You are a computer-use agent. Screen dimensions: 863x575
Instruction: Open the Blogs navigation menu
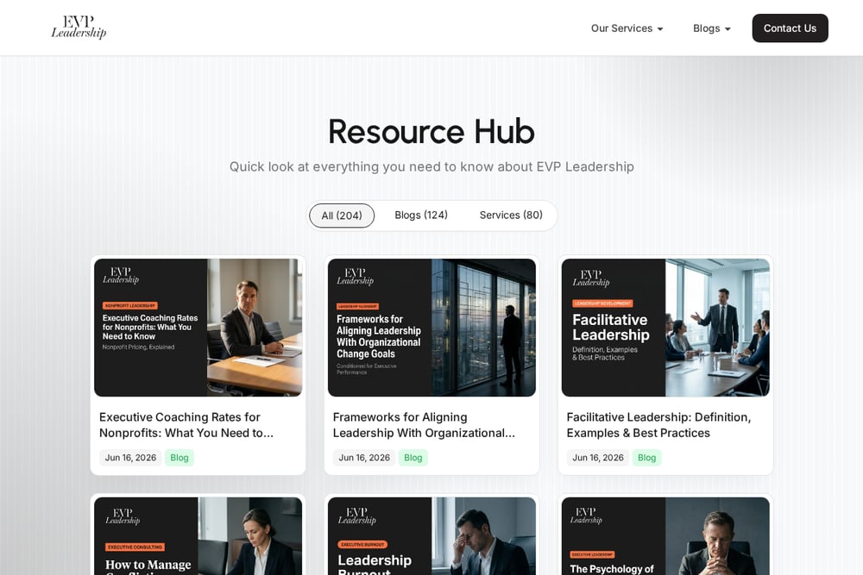tap(712, 28)
